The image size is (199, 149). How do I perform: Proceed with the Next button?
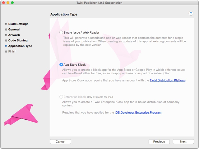(x=183, y=142)
